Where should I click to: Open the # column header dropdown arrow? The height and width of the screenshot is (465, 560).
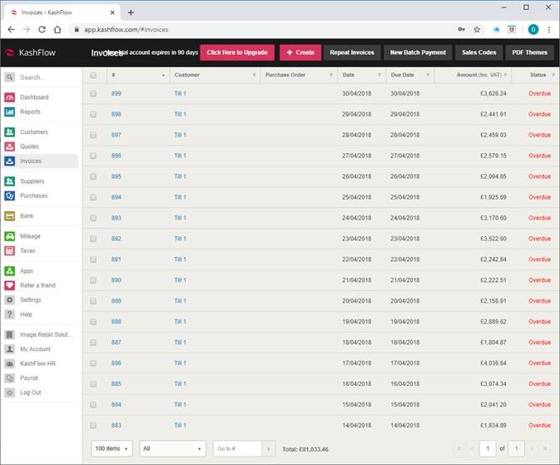click(x=163, y=75)
